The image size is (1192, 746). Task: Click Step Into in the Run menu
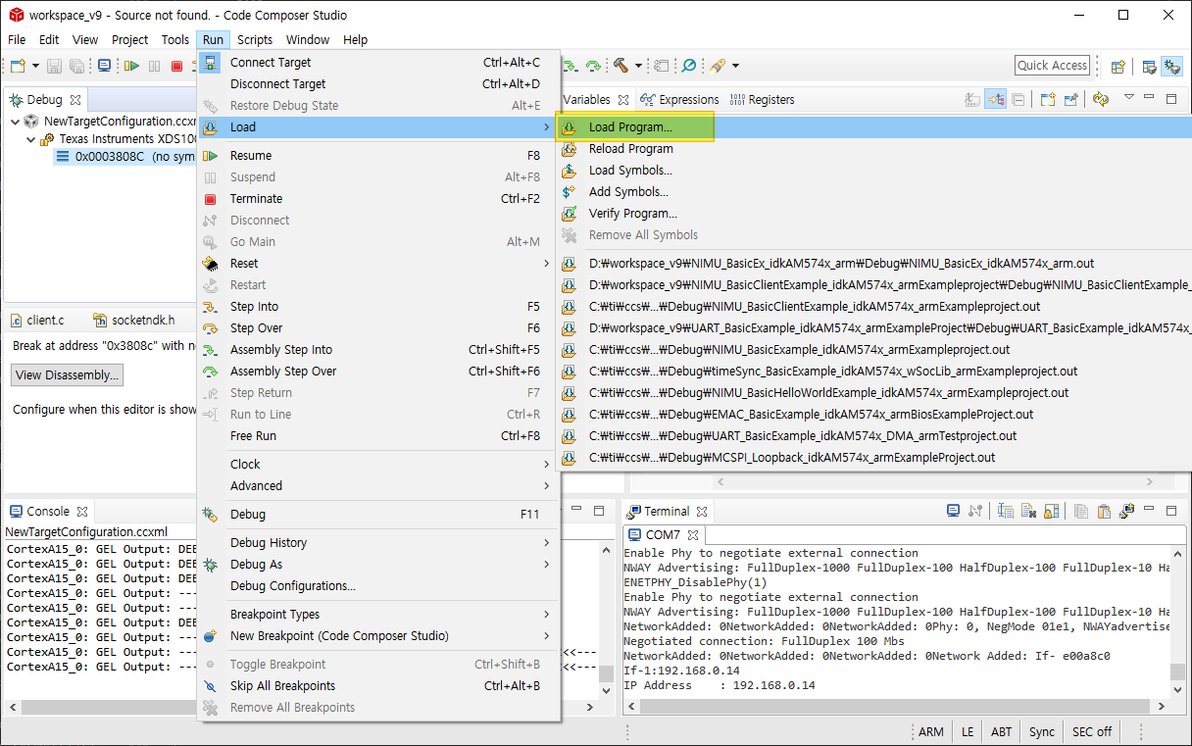coord(378,307)
